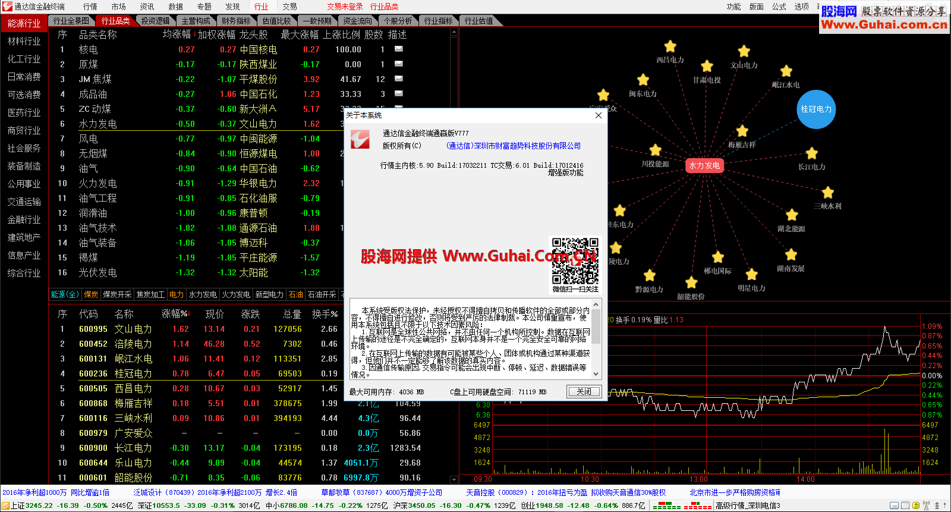Viewport: 951px width, 512px height.
Task: Select 综合行业 in the left sidebar
Action: [24, 273]
